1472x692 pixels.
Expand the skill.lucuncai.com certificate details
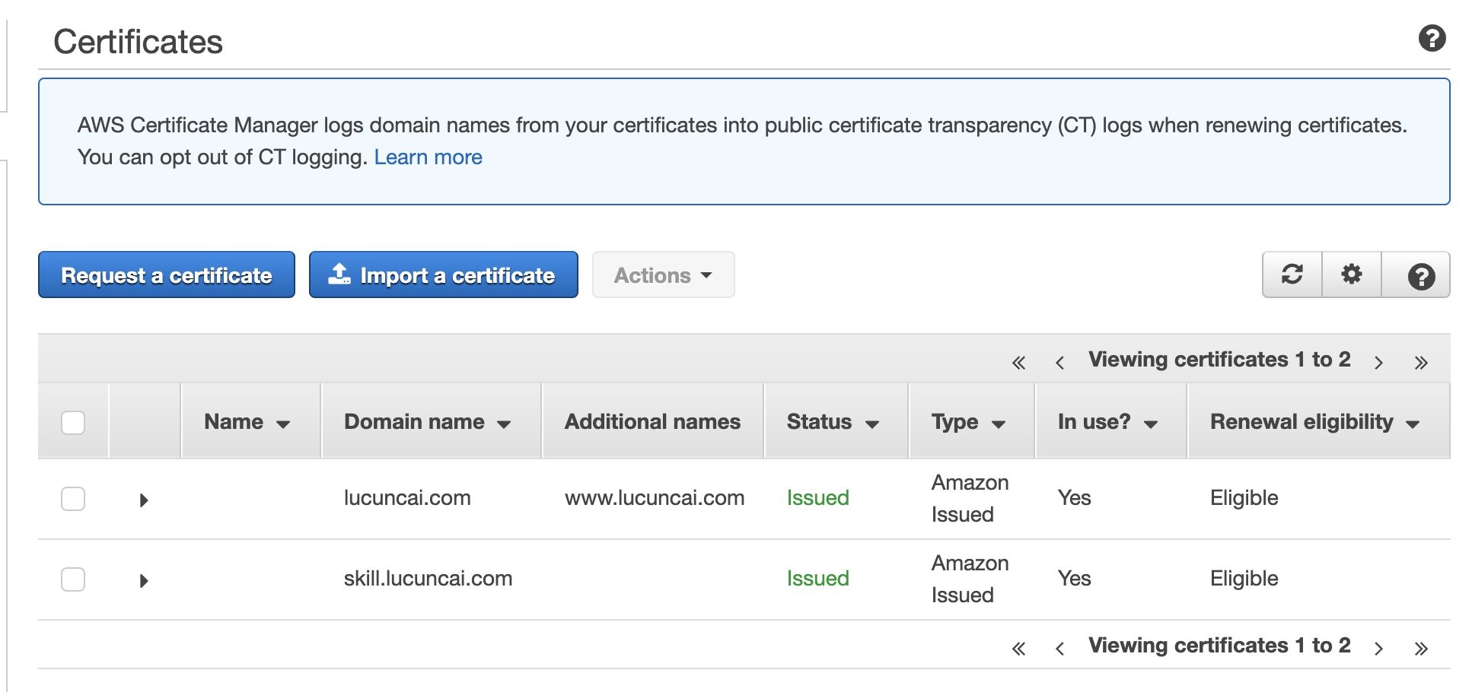tap(144, 581)
